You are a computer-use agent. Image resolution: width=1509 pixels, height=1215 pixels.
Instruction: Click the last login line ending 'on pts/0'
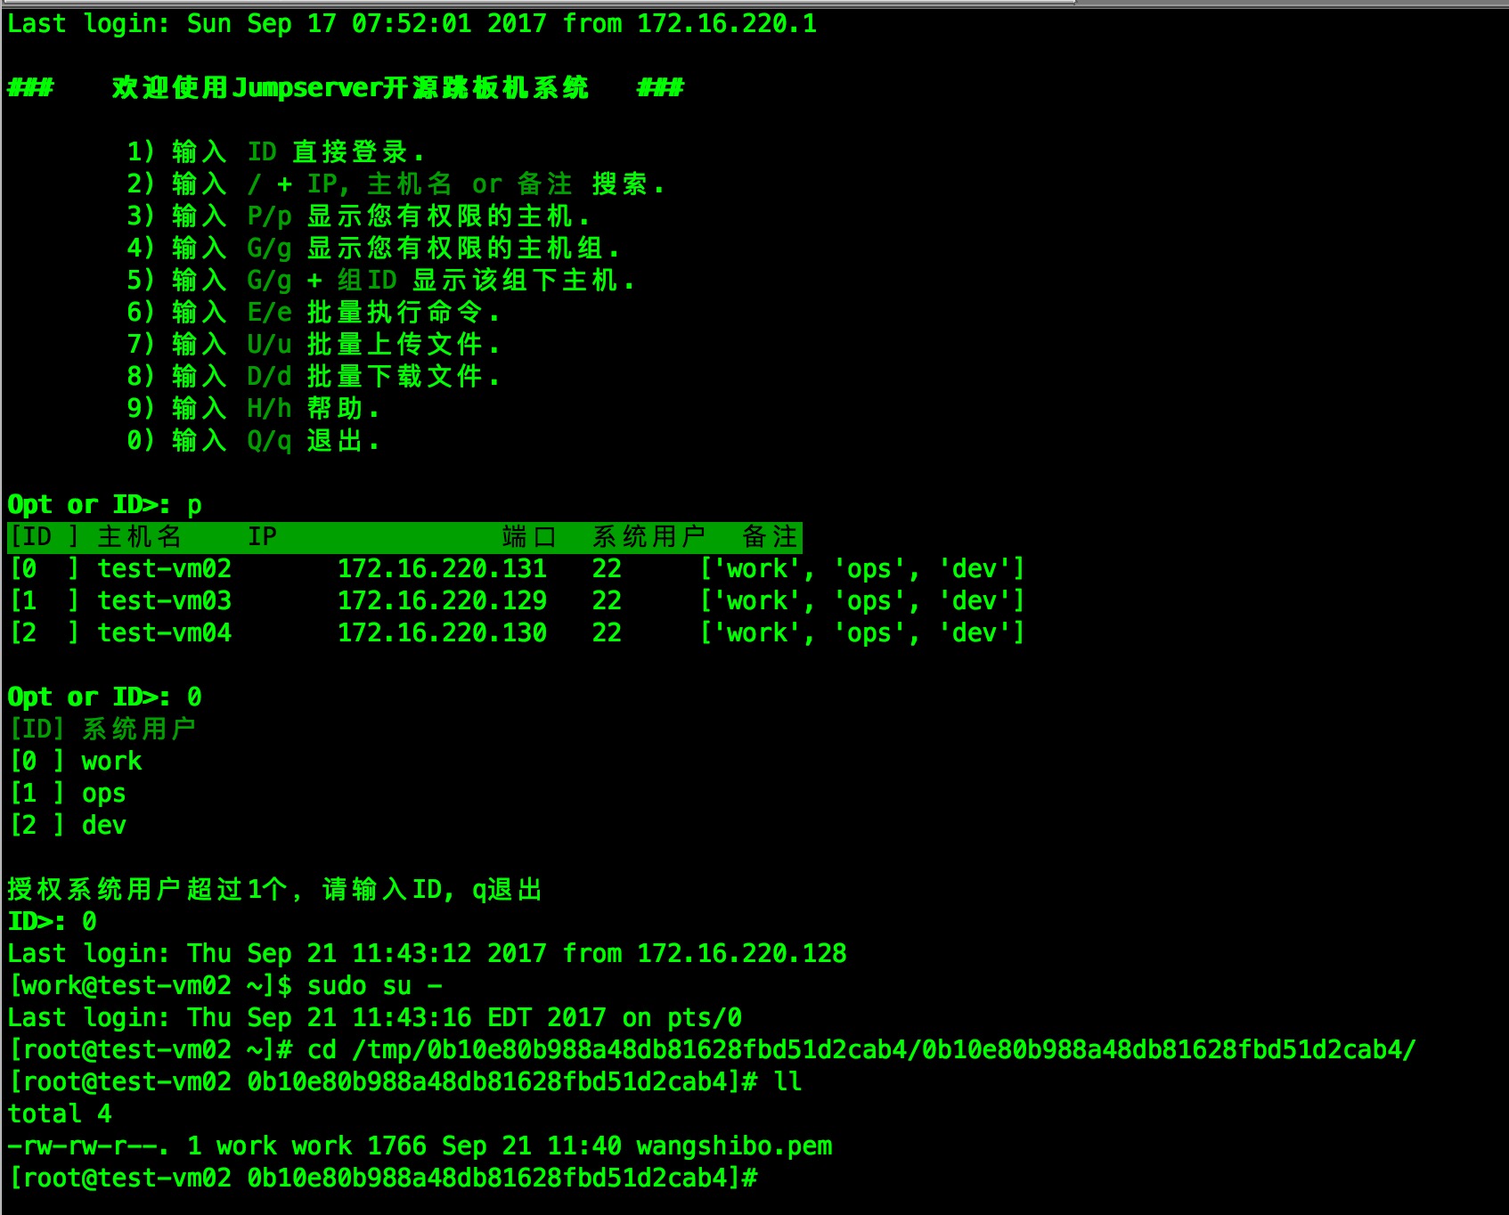tap(375, 1017)
